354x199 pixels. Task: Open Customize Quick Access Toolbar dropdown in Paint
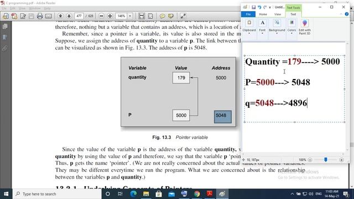[x=270, y=7]
